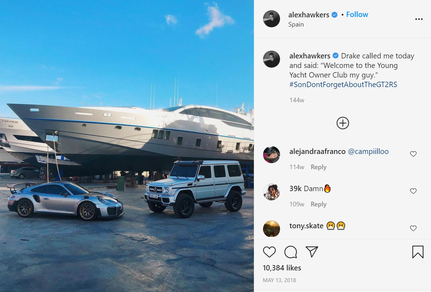This screenshot has width=431, height=292.
Task: Like alejandraafranco's comment
Action: pos(413,154)
